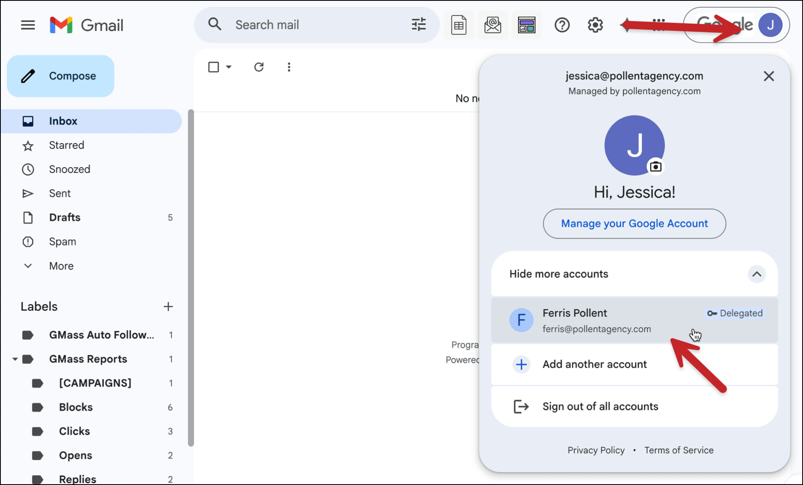Screen dimensions: 803x485
Task: Refresh the inbox
Action: click(x=259, y=67)
